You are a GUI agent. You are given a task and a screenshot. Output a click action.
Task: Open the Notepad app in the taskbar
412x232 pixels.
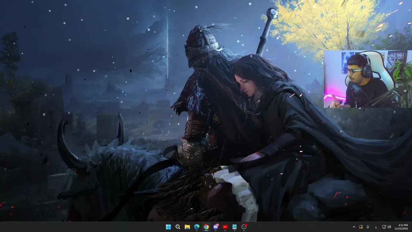[x=235, y=227]
